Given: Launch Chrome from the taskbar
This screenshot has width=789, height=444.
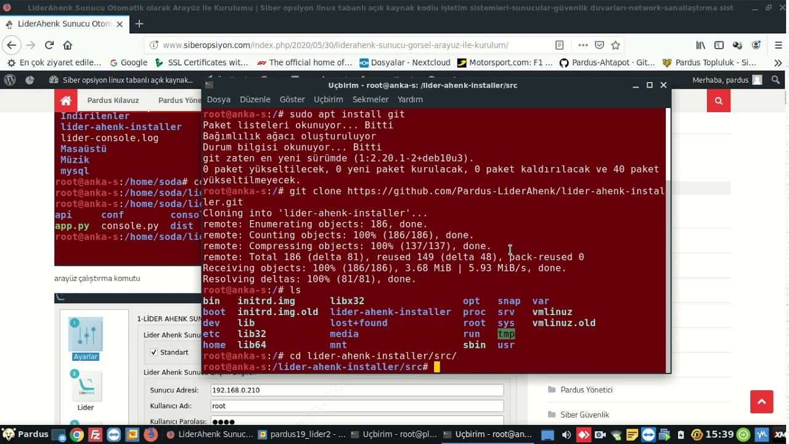Looking at the screenshot, I should click(x=76, y=435).
